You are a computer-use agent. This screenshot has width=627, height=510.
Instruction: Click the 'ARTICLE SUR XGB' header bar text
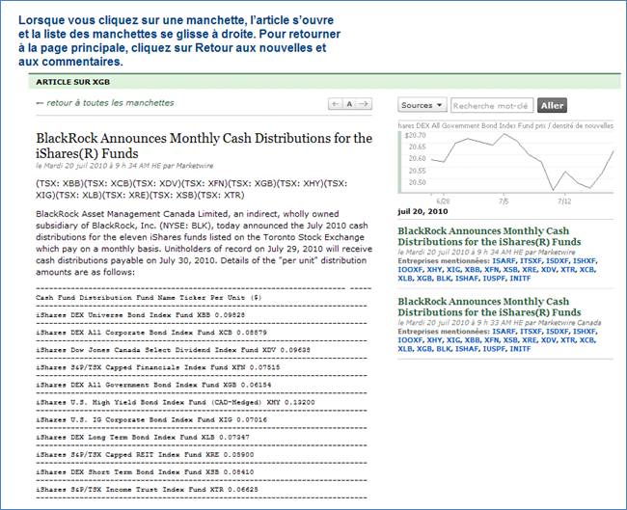(72, 82)
